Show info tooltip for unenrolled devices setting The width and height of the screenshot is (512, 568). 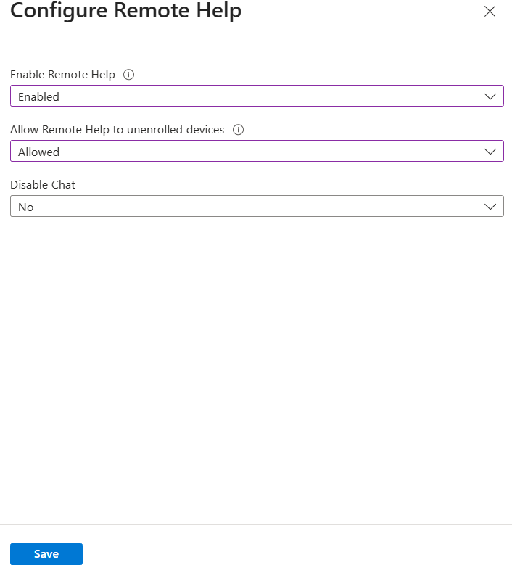point(238,130)
